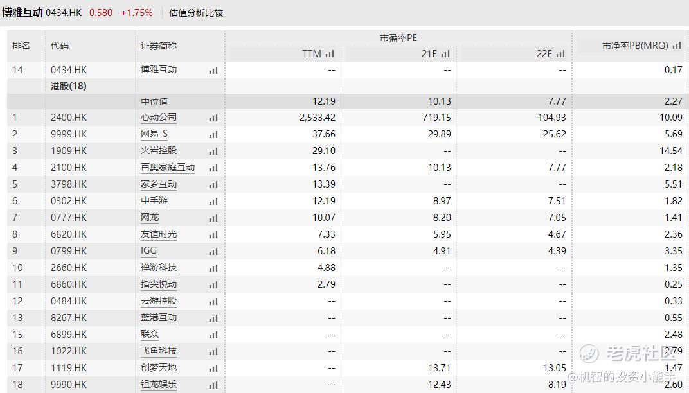
Task: Click the chart icon beside TTM header
Action: pos(330,53)
